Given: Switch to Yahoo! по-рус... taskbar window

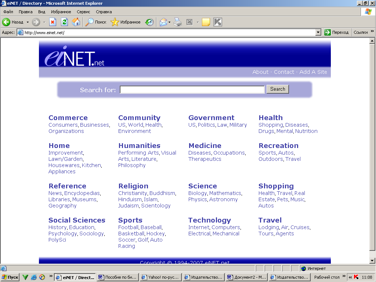Looking at the screenshot, I should pyautogui.click(x=160, y=277).
